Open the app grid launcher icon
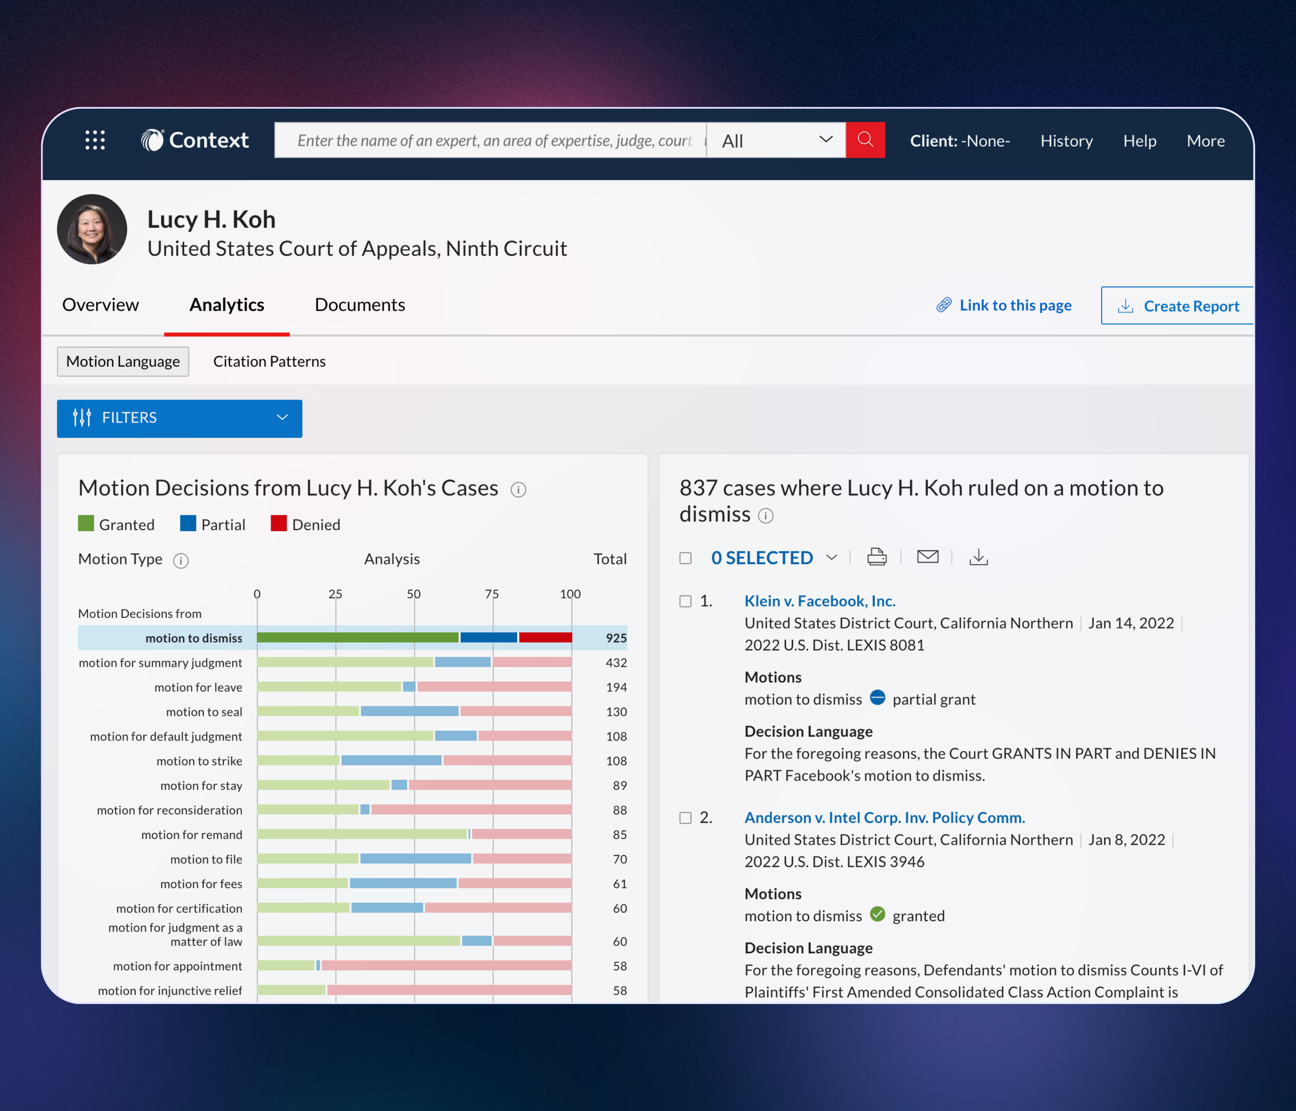This screenshot has width=1296, height=1111. [95, 140]
